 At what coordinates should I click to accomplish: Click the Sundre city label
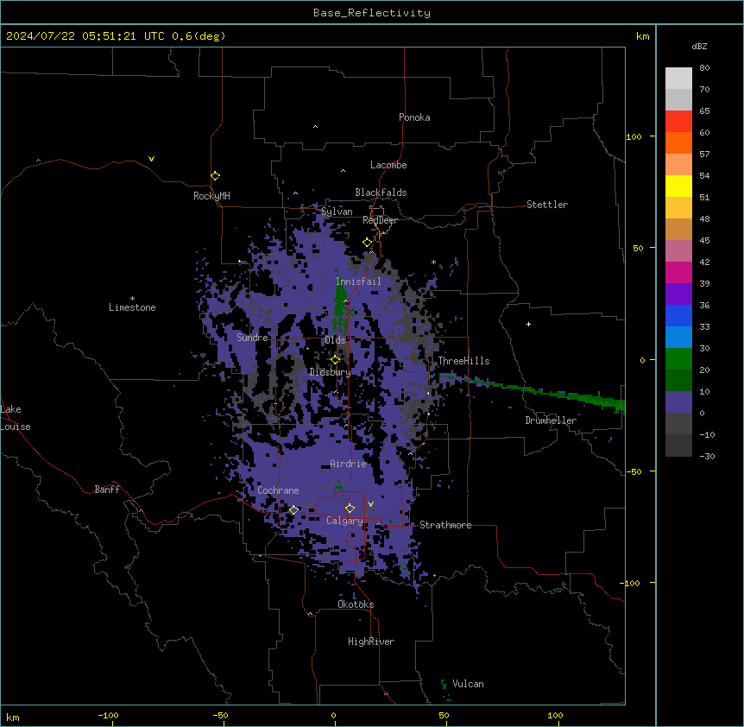click(252, 338)
